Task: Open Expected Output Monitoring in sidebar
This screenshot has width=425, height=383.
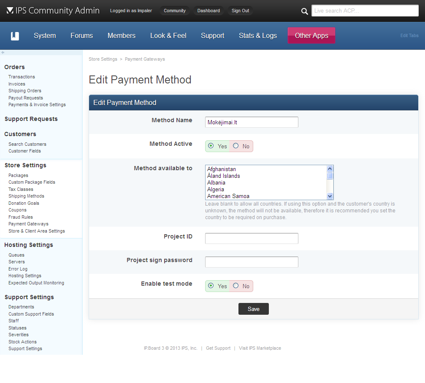Action: [36, 283]
